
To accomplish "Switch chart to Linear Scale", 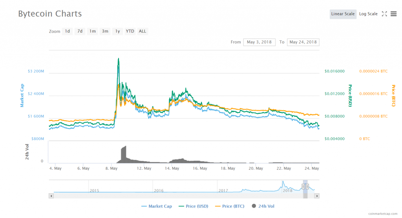I will tap(343, 14).
